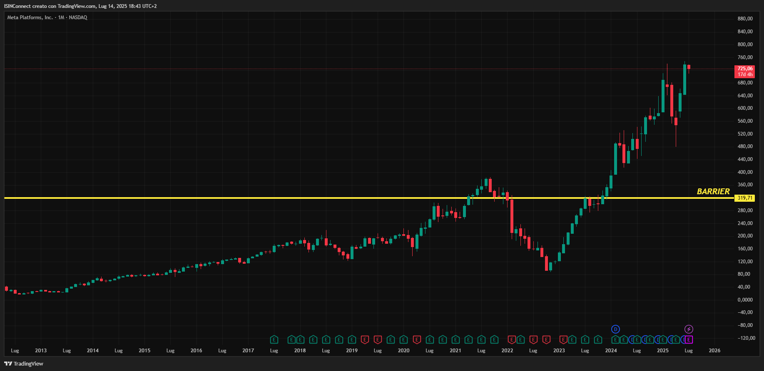
Task: Click the 2013 time axis label
Action: coord(41,351)
